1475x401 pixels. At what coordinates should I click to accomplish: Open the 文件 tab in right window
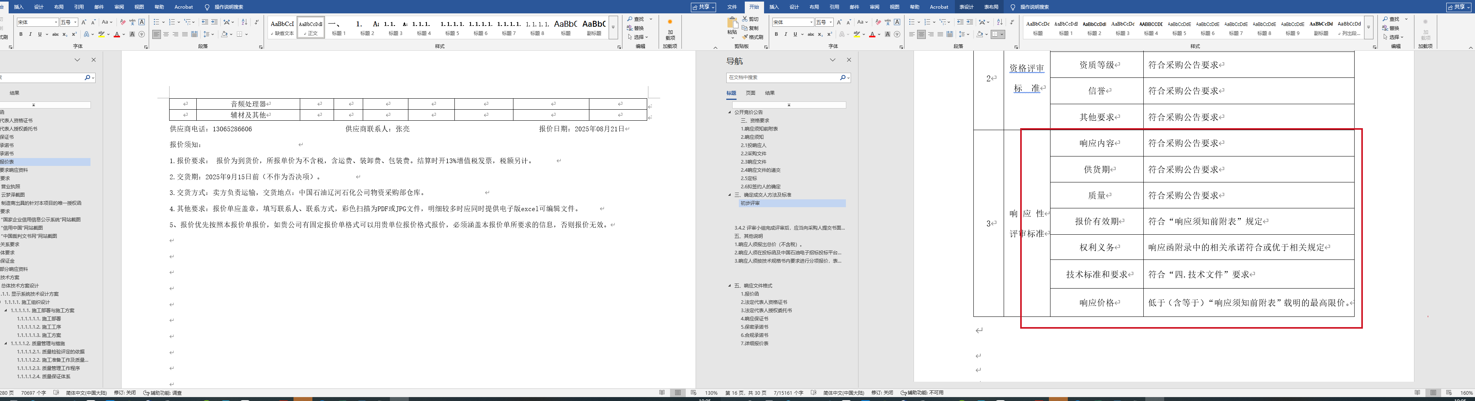[x=732, y=7]
